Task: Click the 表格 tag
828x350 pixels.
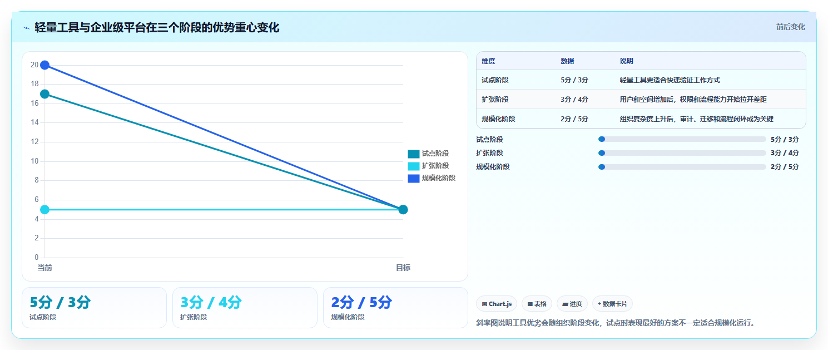Action: [537, 304]
